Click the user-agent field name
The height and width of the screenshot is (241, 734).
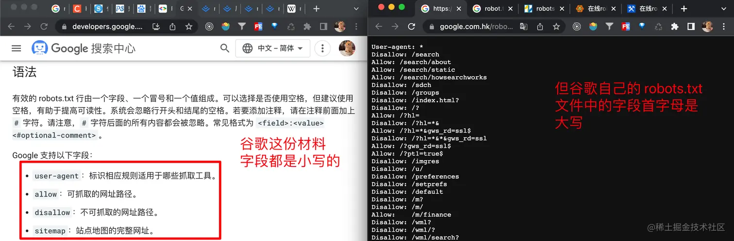point(57,176)
